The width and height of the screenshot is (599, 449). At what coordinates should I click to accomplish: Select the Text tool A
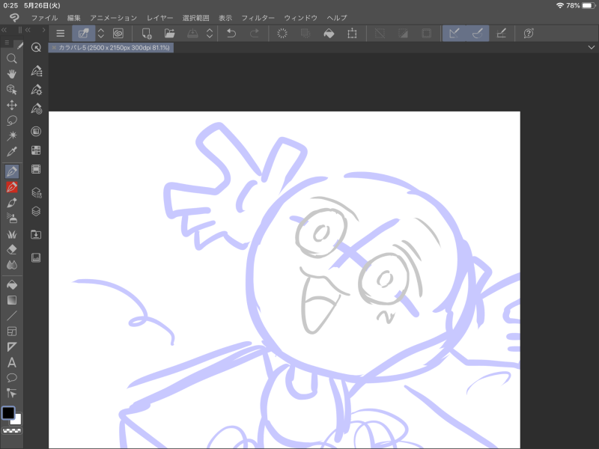pyautogui.click(x=12, y=362)
